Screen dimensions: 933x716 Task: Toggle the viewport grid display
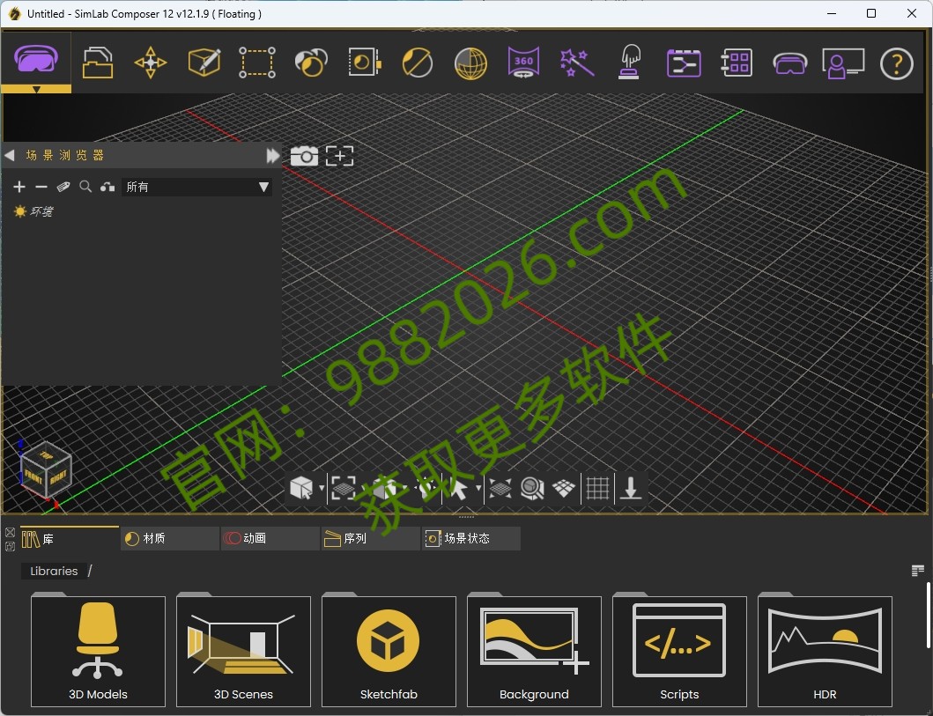pos(598,489)
